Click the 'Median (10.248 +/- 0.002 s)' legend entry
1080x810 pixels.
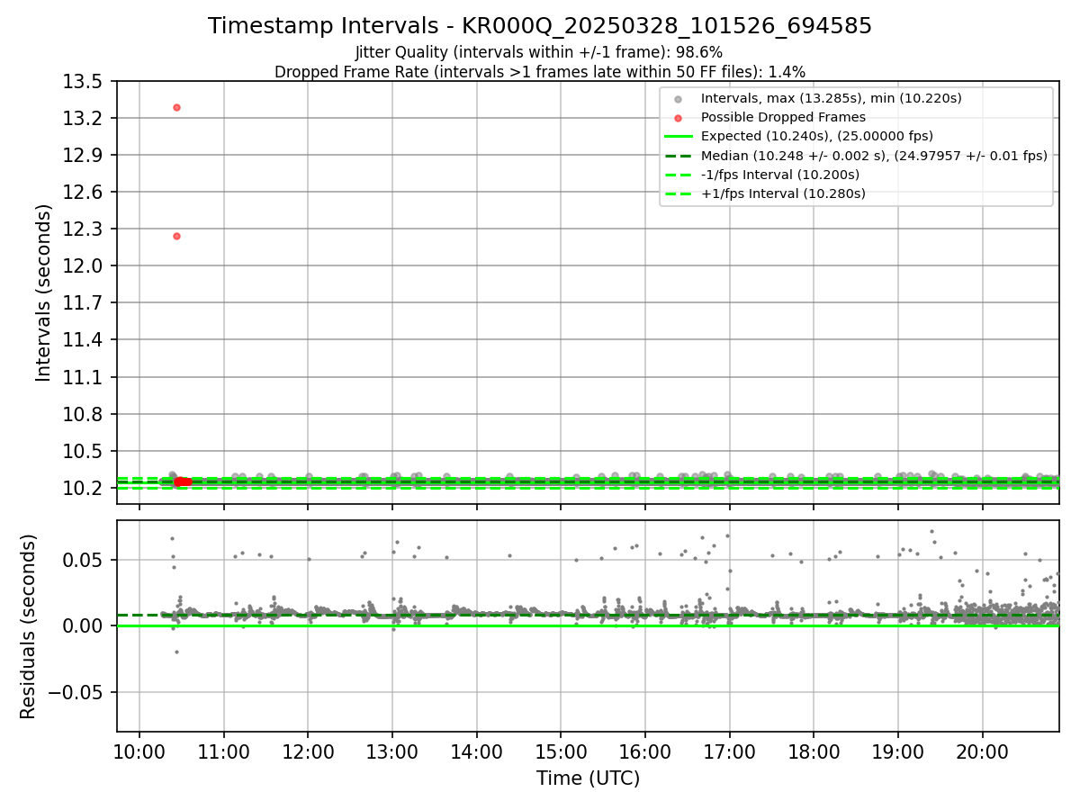874,156
